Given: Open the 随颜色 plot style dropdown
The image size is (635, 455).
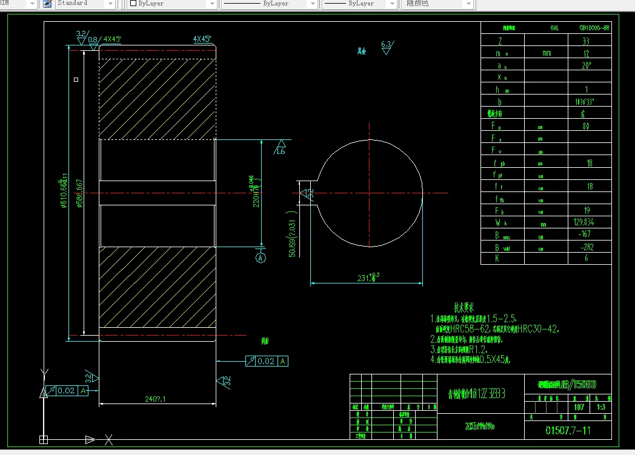Looking at the screenshot, I should [x=468, y=4].
